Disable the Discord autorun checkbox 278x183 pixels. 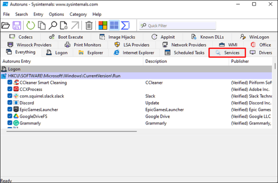pyautogui.click(x=10, y=103)
